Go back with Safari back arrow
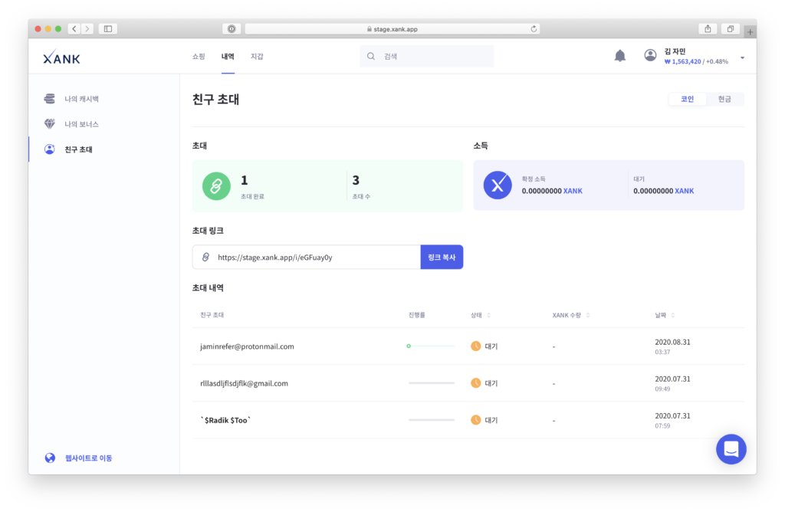The width and height of the screenshot is (785, 512). tap(74, 29)
